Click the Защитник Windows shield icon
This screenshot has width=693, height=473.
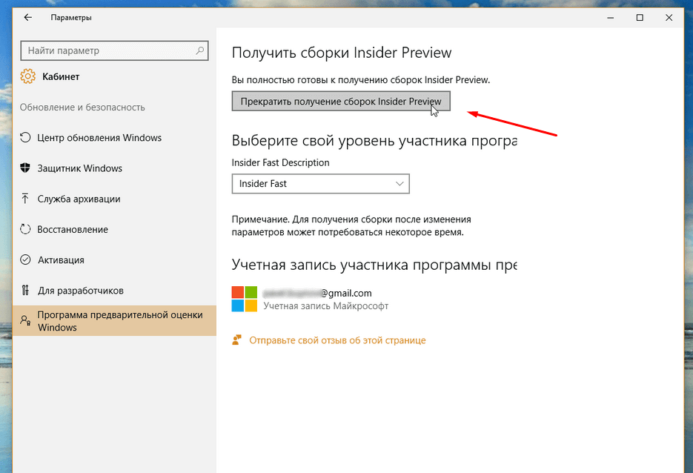tap(25, 168)
